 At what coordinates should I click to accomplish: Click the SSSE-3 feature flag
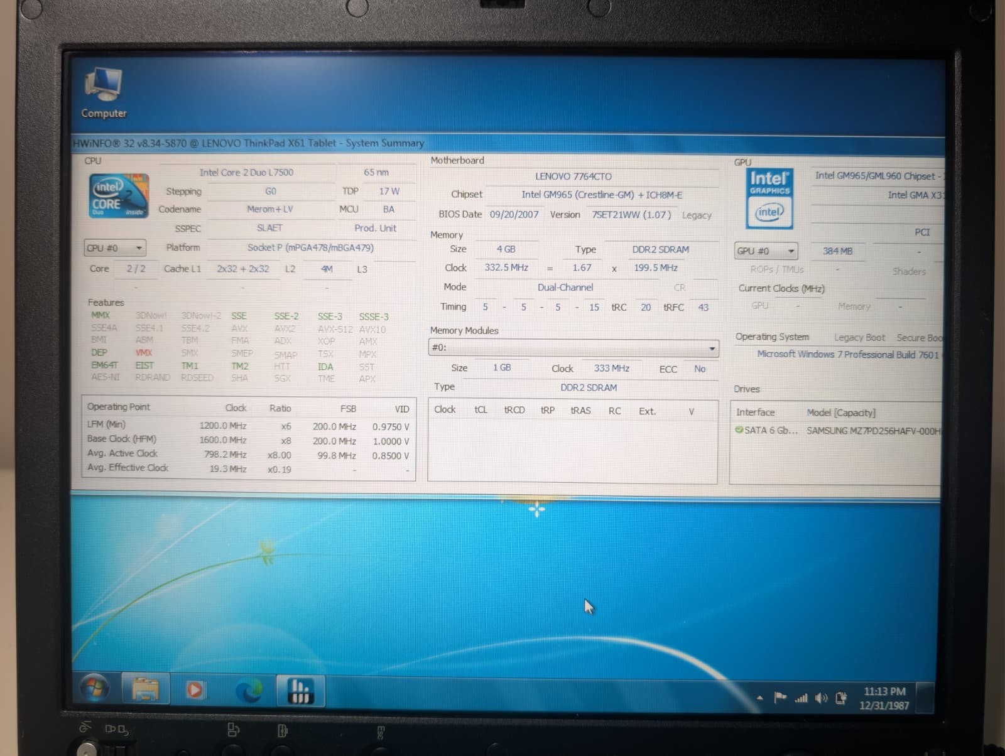[374, 316]
